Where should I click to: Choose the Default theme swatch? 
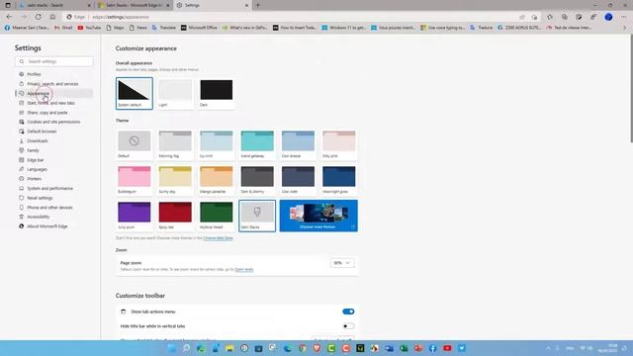135,144
